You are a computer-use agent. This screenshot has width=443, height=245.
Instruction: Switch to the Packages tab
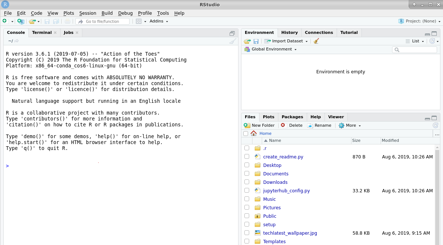(292, 117)
